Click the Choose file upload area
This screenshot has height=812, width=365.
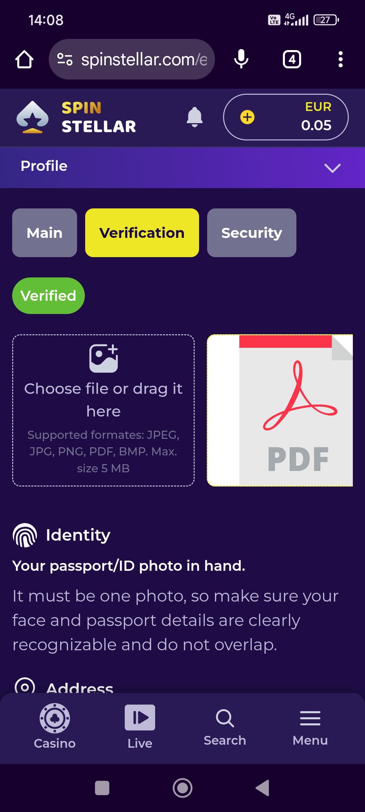click(x=103, y=410)
